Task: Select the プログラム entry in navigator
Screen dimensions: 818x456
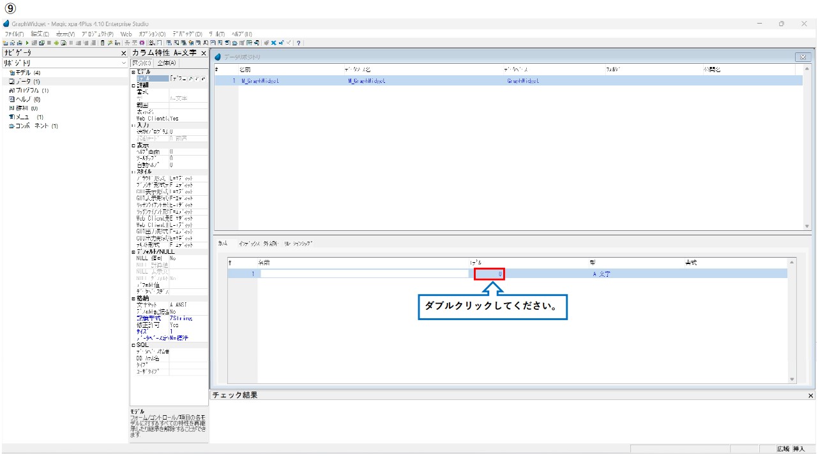Action: click(32, 91)
